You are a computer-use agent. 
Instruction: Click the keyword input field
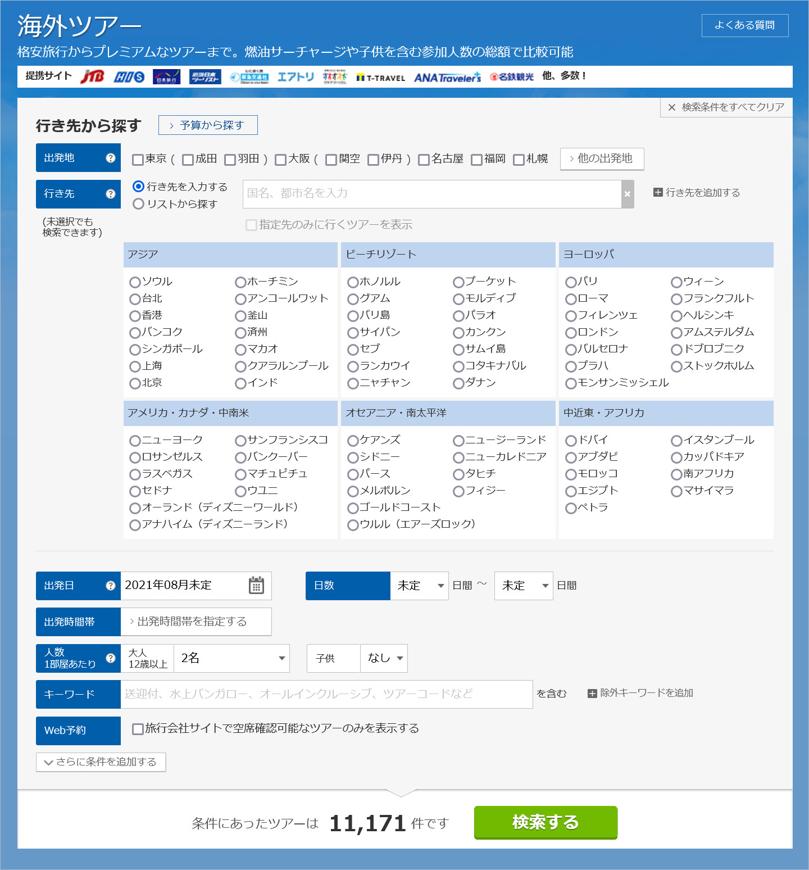[326, 694]
